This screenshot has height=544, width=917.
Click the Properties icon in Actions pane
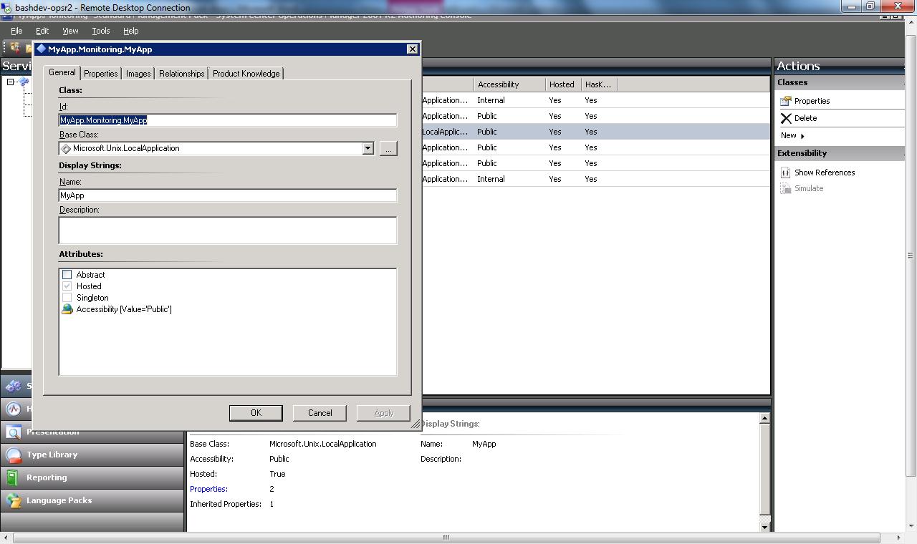point(786,101)
